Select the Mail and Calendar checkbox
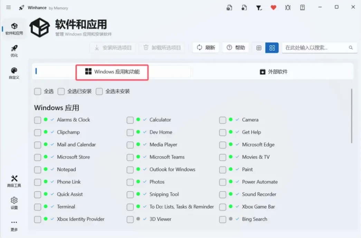Screen dimensions: 361x238 (38, 145)
